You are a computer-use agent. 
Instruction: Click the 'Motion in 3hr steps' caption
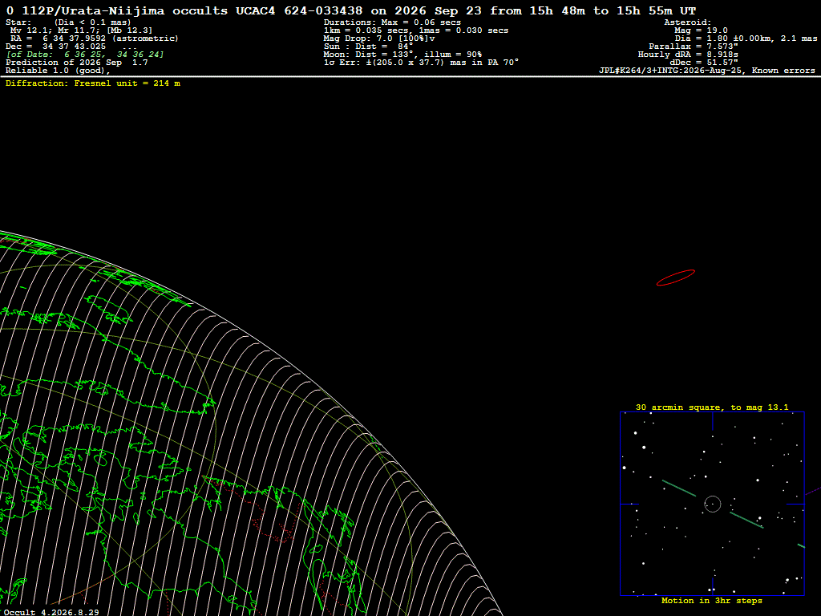coord(712,600)
